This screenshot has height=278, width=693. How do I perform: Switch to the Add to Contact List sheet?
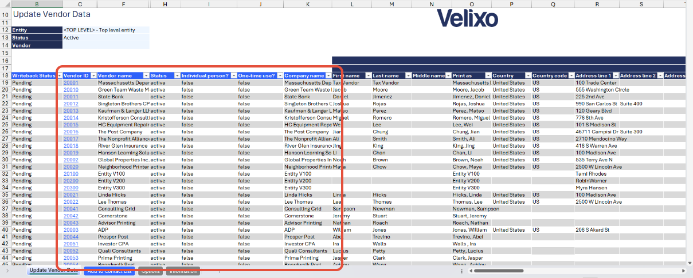coord(109,271)
